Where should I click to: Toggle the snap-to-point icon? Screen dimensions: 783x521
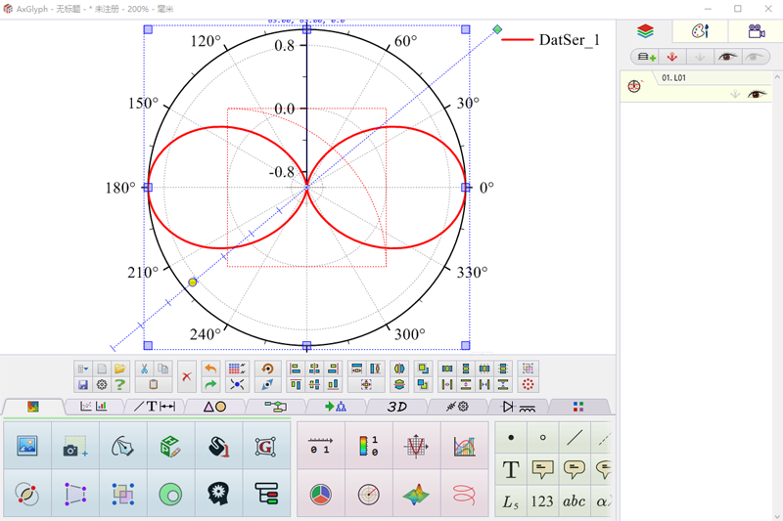(237, 384)
